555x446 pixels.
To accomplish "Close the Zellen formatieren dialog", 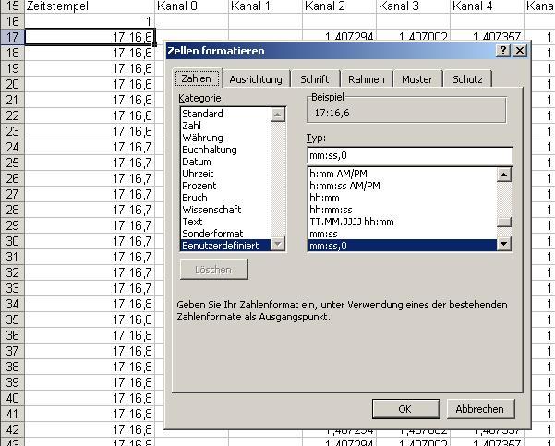I will pos(520,51).
